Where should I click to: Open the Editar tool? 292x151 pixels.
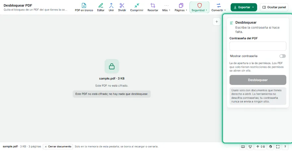pos(101,7)
